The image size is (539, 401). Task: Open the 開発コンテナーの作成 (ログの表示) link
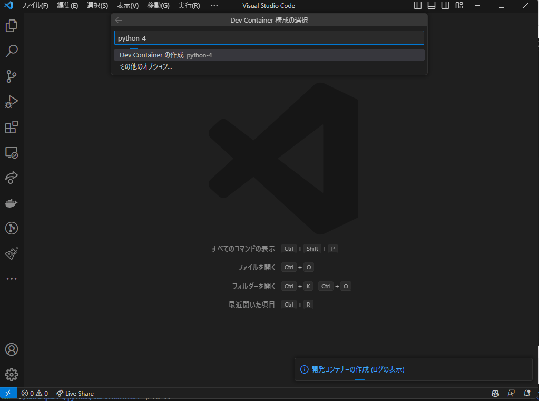[x=358, y=369]
